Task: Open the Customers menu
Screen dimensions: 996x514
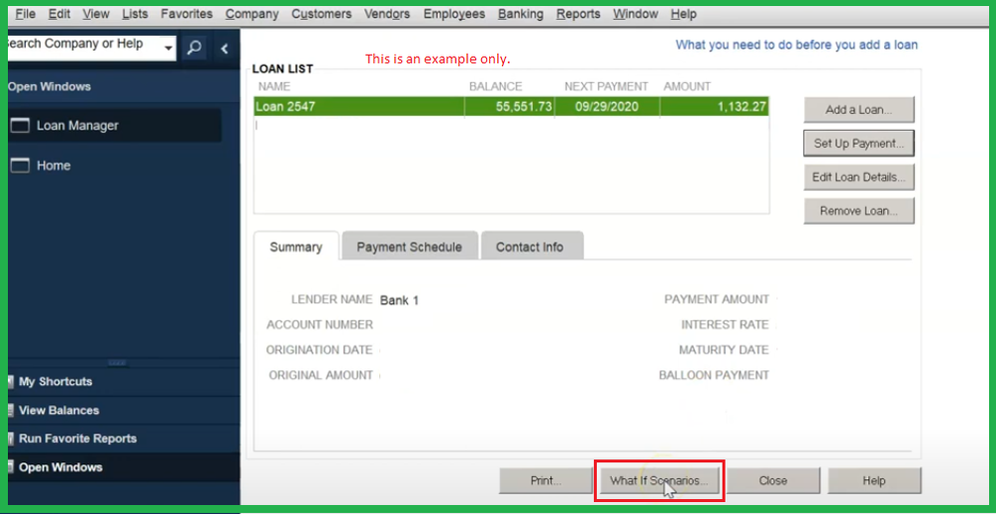Action: pyautogui.click(x=321, y=13)
